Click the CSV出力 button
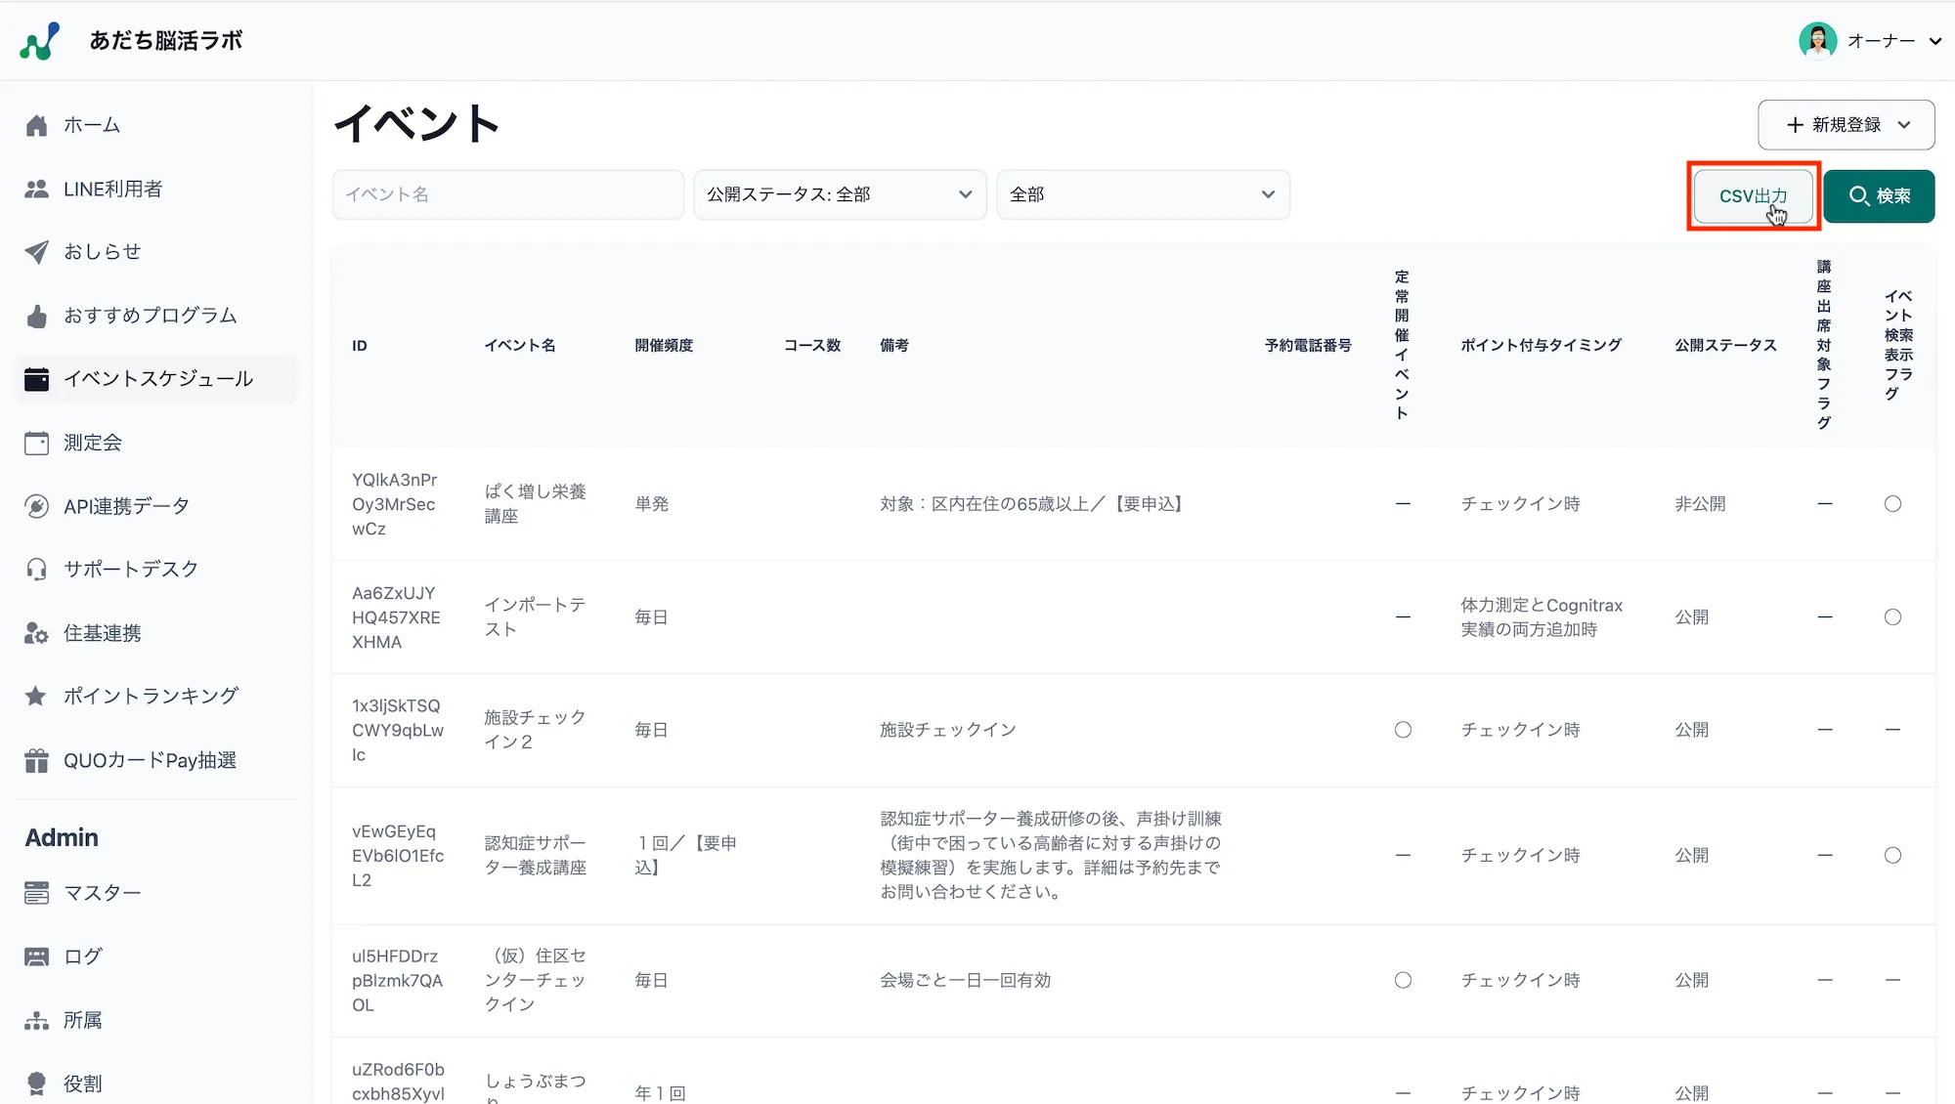This screenshot has width=1955, height=1104. 1753,195
